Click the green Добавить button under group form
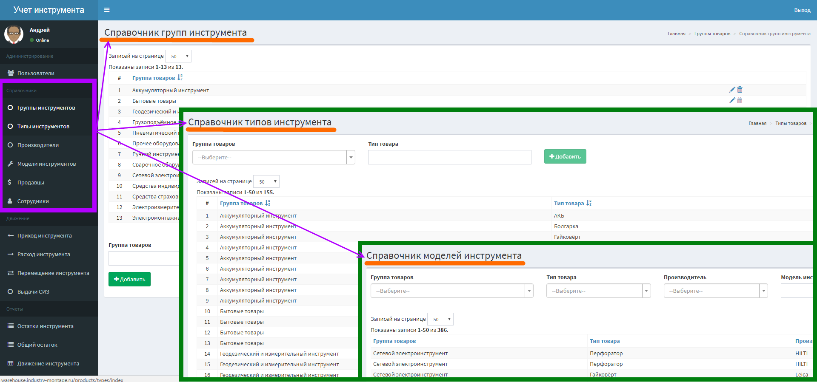Screen dimensions: 817x382 tap(129, 279)
